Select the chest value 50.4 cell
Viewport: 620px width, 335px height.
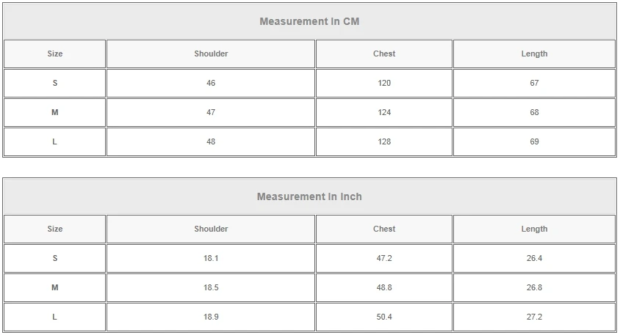[x=384, y=317]
